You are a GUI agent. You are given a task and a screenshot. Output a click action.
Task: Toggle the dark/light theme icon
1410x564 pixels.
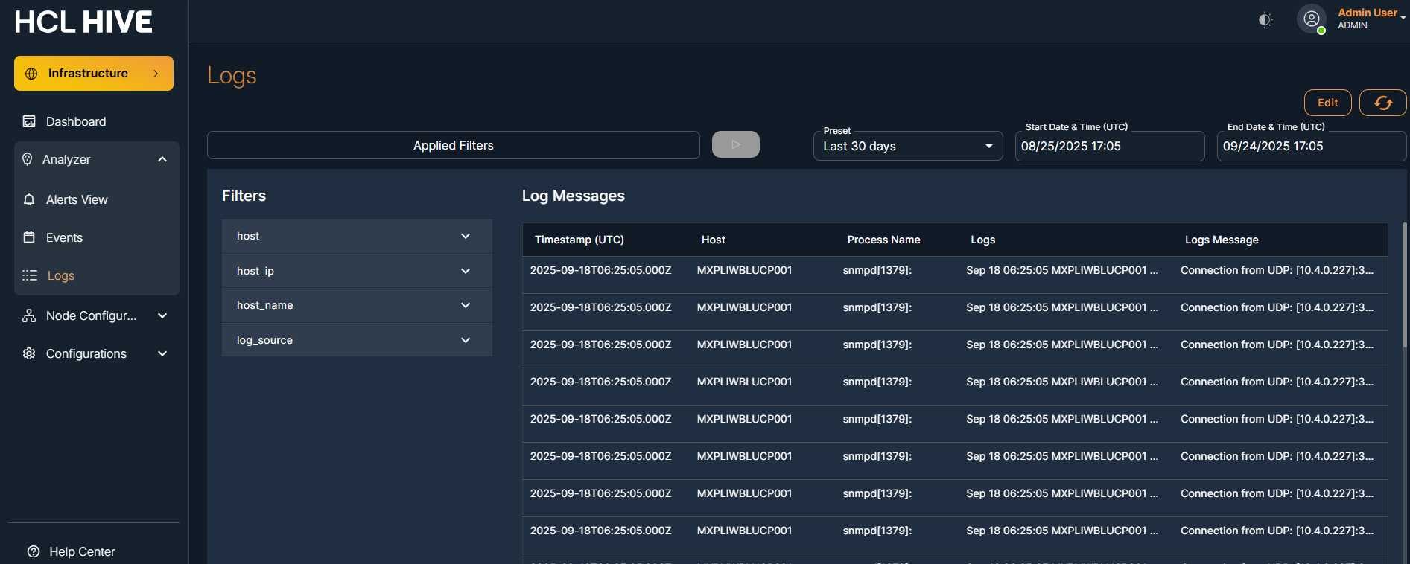click(x=1264, y=20)
